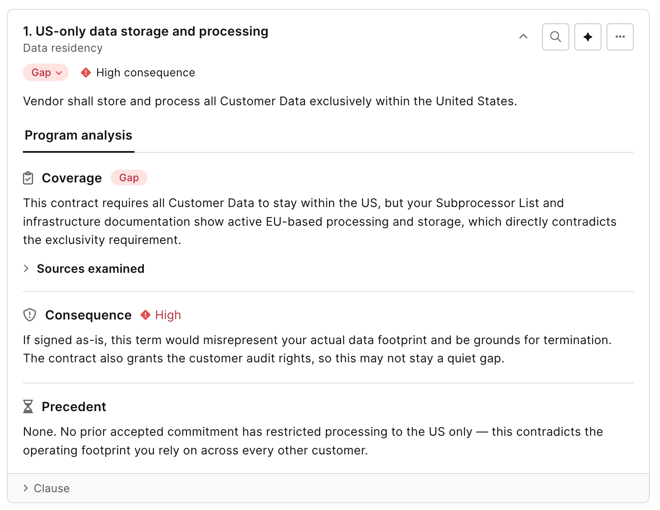660x510 pixels.
Task: Click the magnifier search icon button
Action: (555, 37)
